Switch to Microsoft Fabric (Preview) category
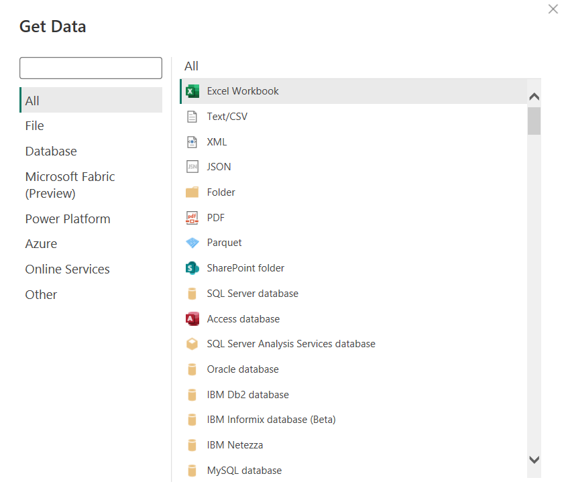The height and width of the screenshot is (488, 562). [70, 185]
